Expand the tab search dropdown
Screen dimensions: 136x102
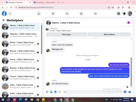pos(2,2)
